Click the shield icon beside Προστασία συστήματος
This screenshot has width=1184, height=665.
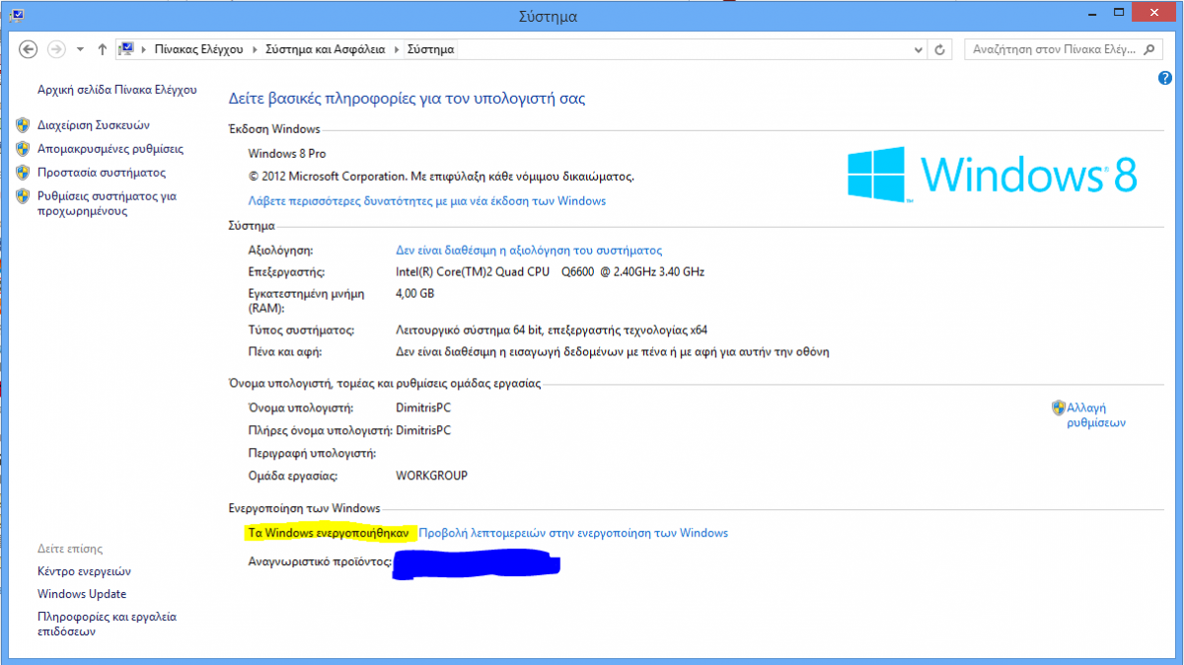click(x=23, y=173)
